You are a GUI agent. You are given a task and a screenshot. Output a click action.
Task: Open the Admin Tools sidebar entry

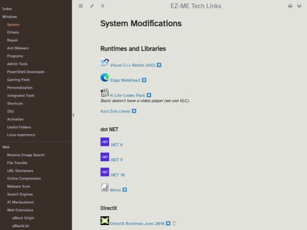pyautogui.click(x=17, y=64)
